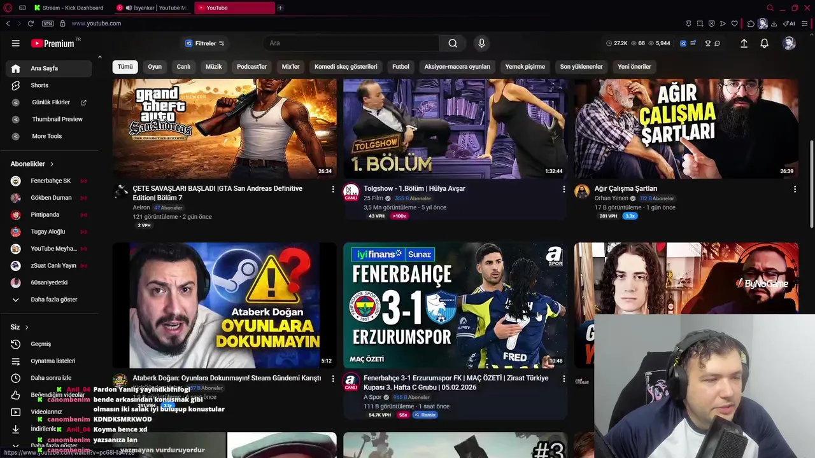Switch to Stream - Kick Dashboard tab
This screenshot has height=458, width=815.
point(70,8)
